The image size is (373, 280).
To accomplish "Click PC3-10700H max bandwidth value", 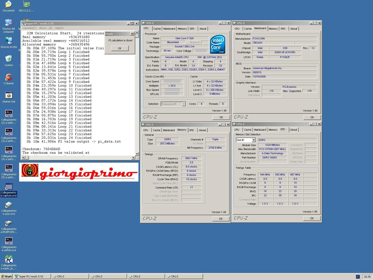I will (272, 149).
